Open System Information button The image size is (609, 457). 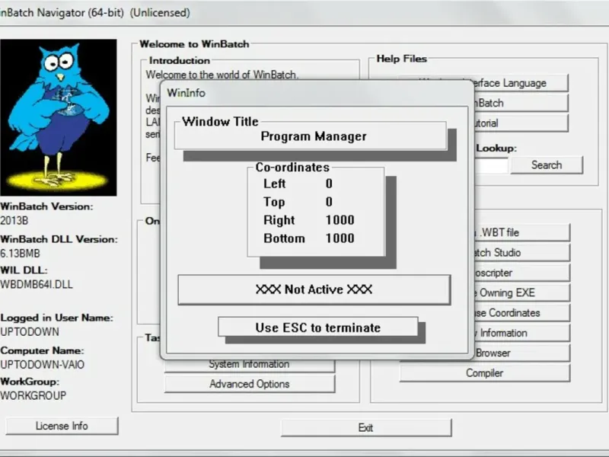point(250,366)
